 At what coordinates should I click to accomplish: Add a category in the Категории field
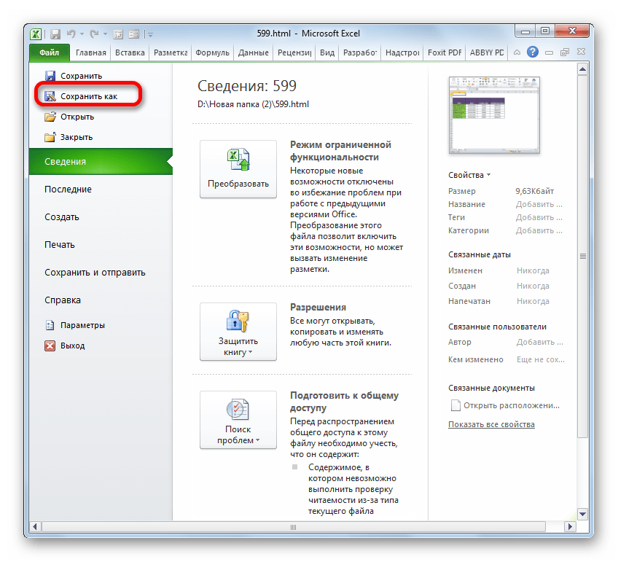coord(539,230)
